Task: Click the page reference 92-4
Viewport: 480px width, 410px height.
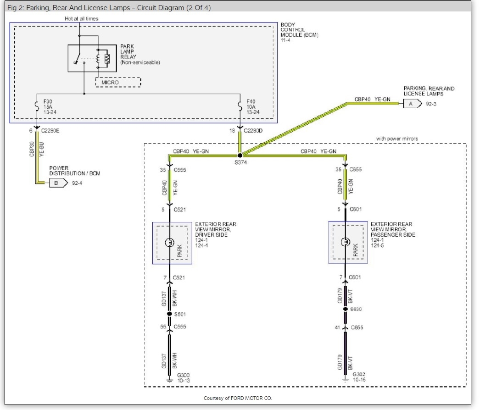Action: coord(77,183)
